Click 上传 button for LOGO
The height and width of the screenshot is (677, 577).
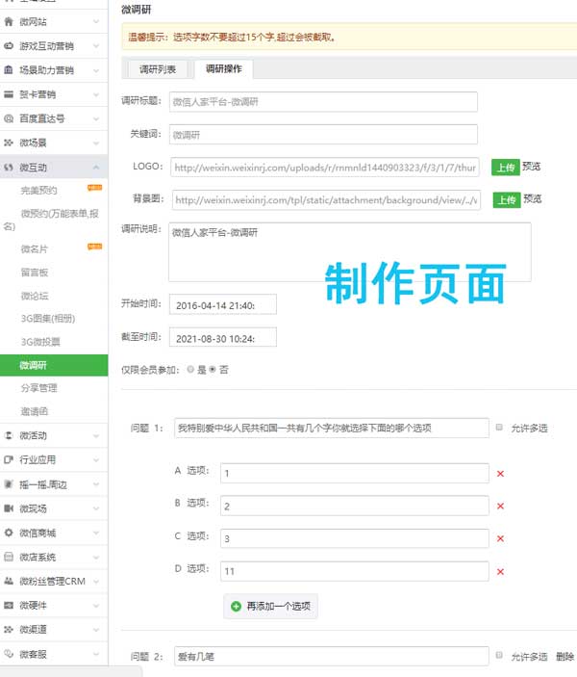click(506, 168)
